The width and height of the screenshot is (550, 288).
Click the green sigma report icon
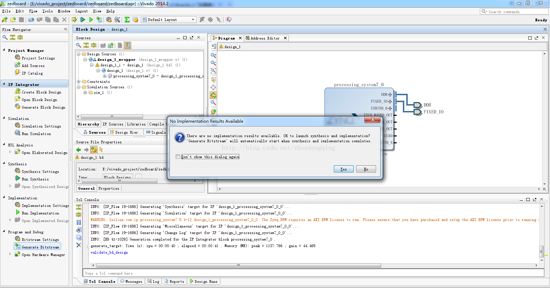point(127,20)
